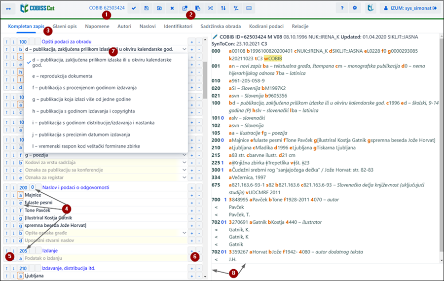This screenshot has height=281, width=444.
Task: Move the Majnice subfield up with its arrow
Action: click(7, 195)
